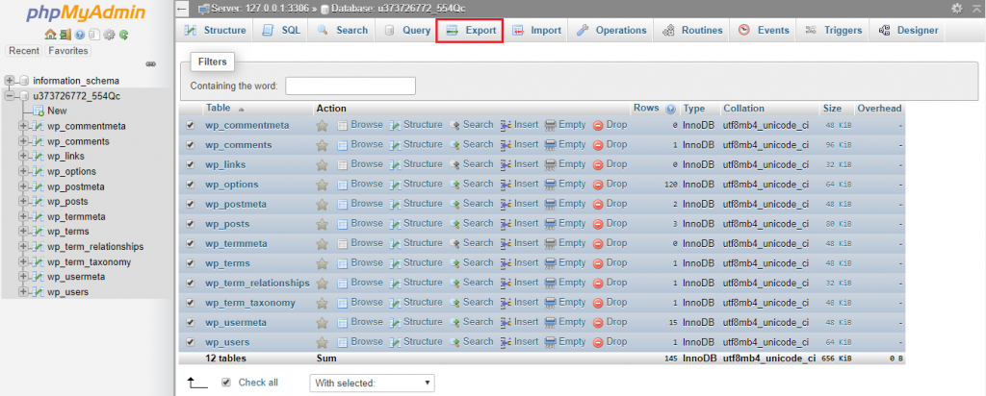Expand the information_schema database node

[x=11, y=81]
